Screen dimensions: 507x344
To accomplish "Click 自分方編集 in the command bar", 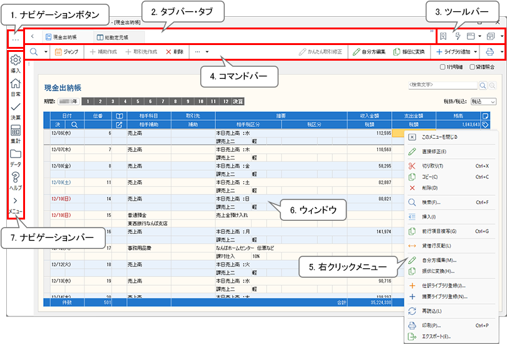I will (369, 52).
